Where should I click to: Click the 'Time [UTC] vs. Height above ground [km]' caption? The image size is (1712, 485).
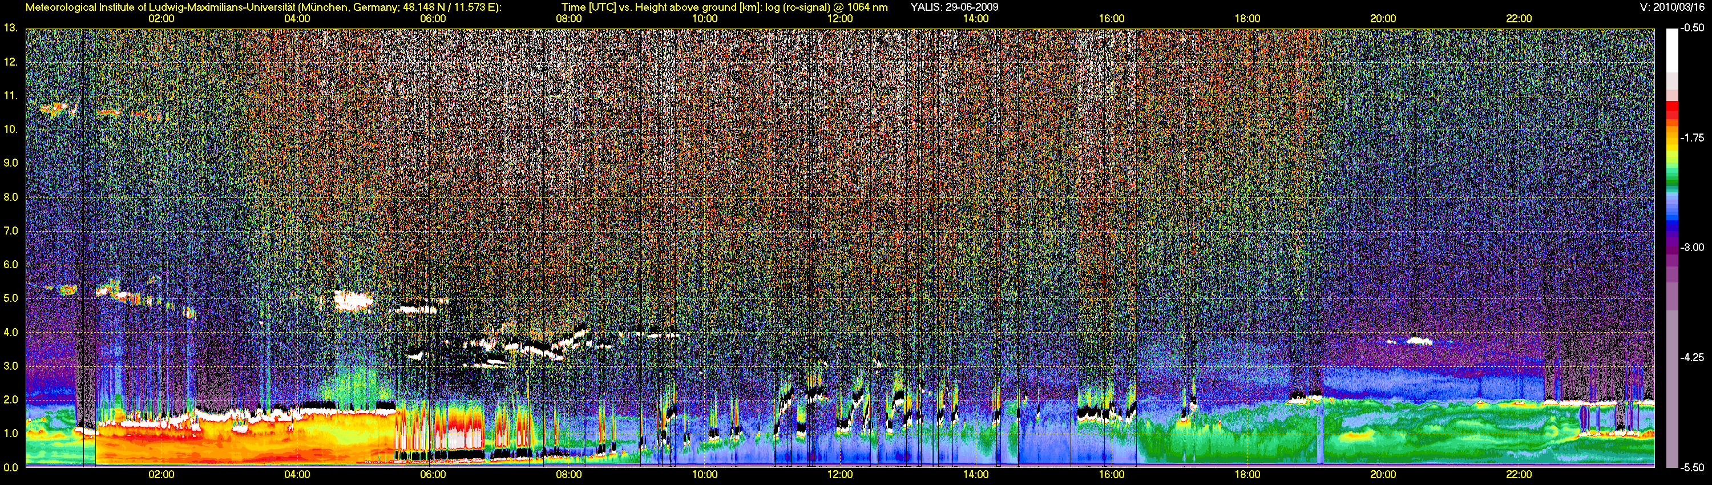(x=661, y=7)
